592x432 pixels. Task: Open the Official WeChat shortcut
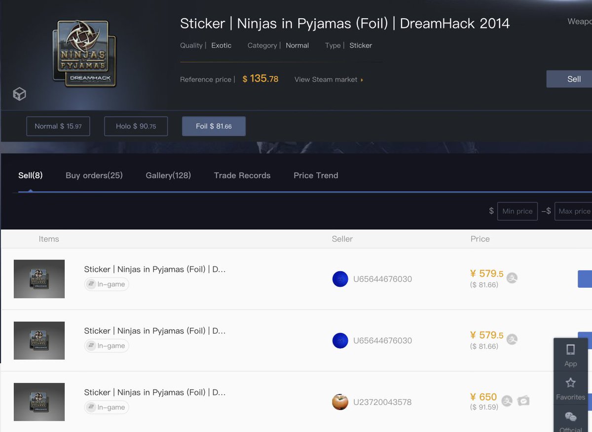tap(570, 420)
